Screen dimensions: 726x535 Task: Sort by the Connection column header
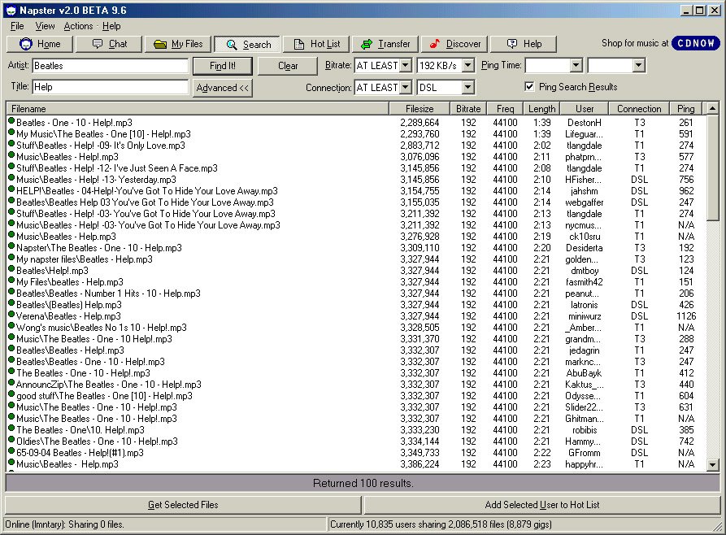pos(639,109)
